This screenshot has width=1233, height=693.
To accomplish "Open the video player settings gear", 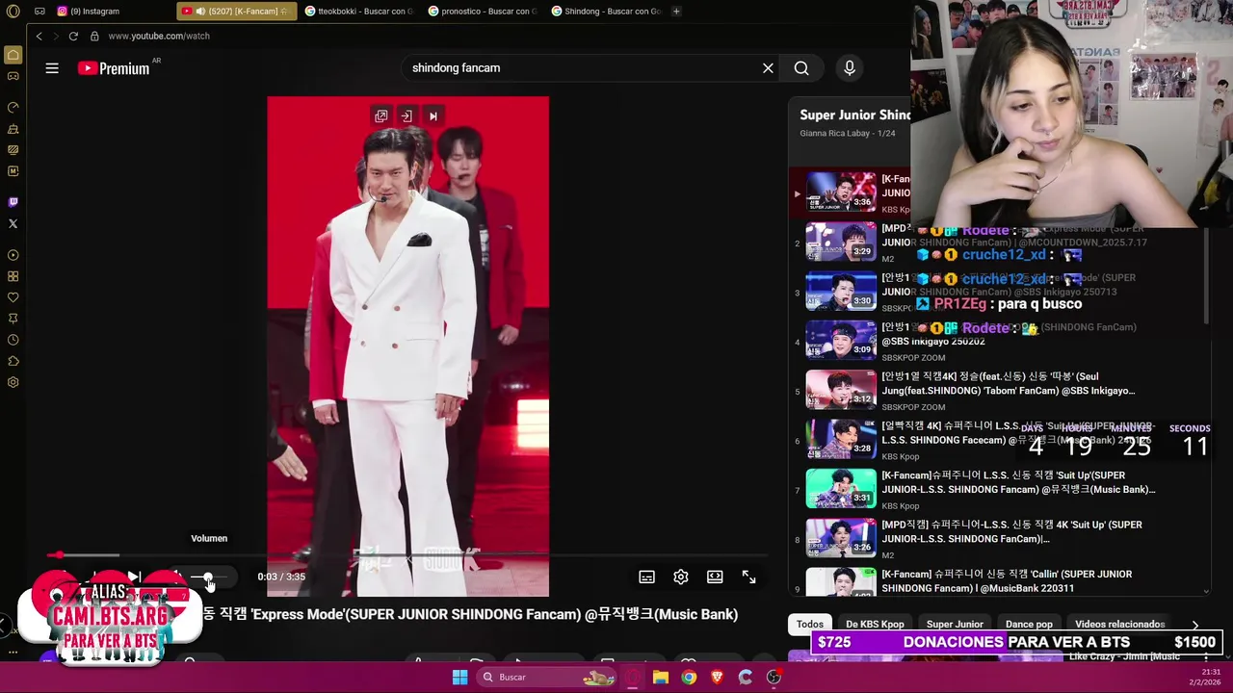I will (681, 577).
